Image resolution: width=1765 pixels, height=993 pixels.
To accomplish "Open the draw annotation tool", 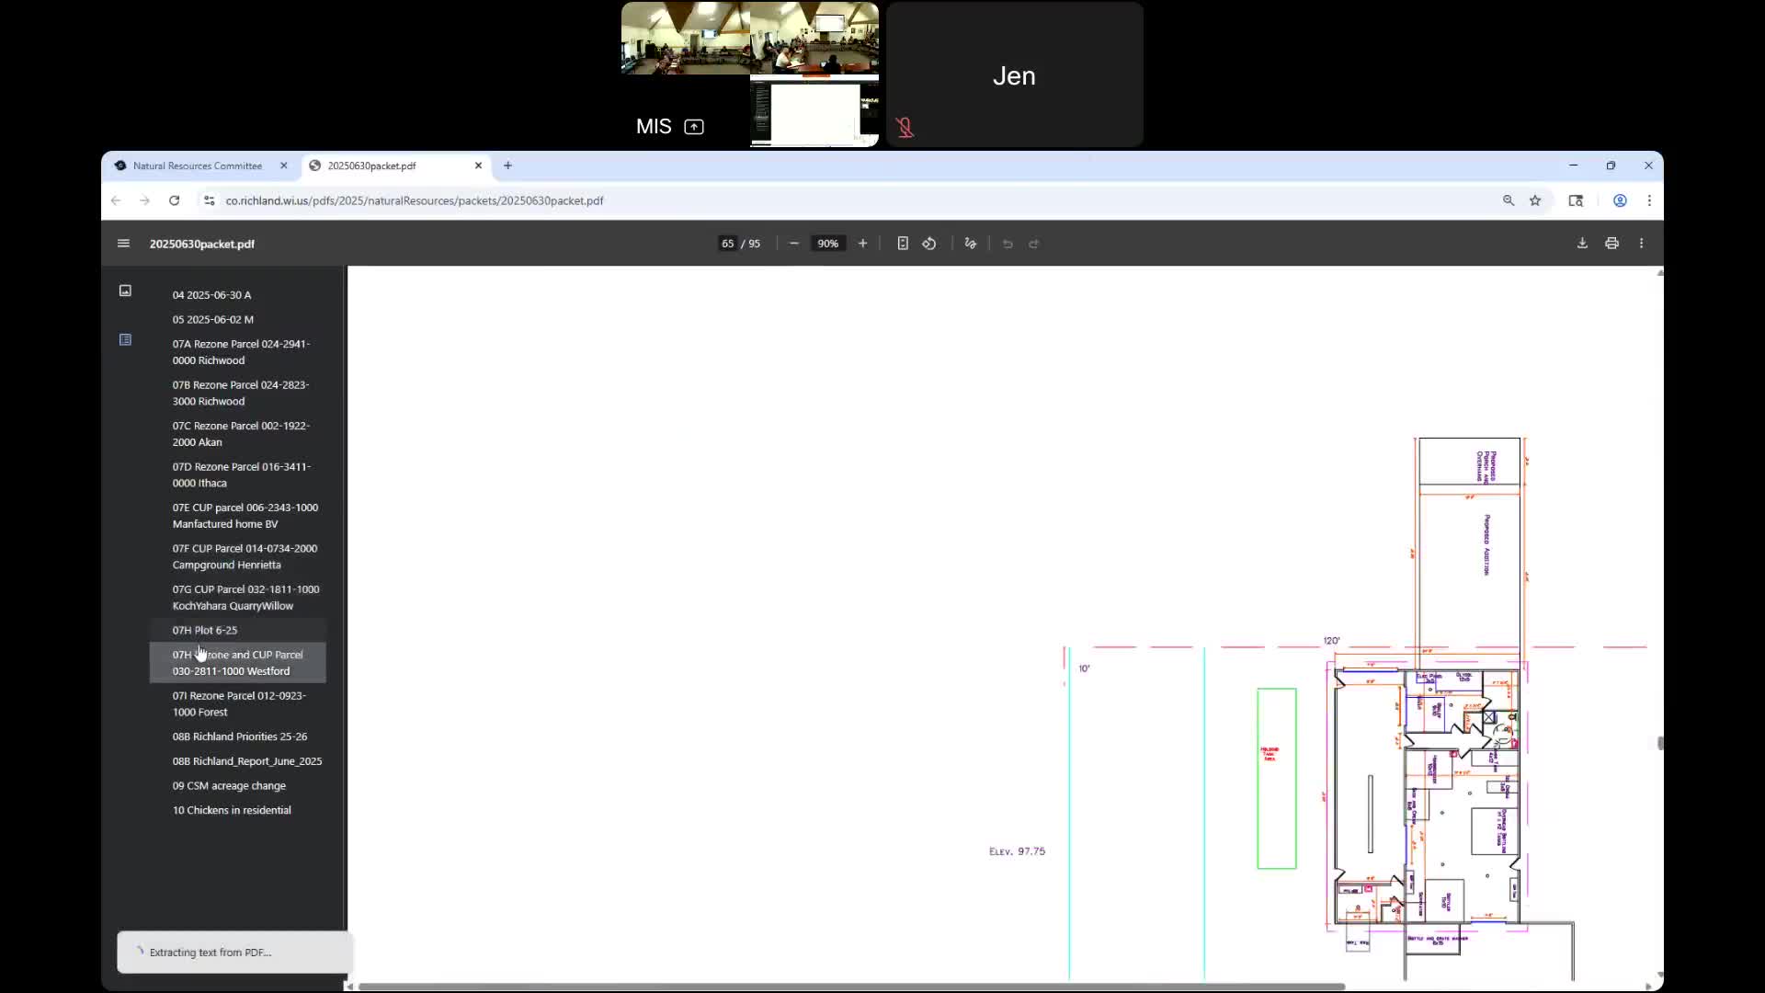I will [x=970, y=244].
